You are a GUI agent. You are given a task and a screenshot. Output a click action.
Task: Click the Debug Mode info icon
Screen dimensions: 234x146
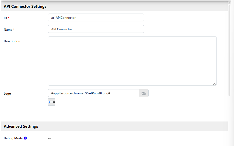(25, 138)
